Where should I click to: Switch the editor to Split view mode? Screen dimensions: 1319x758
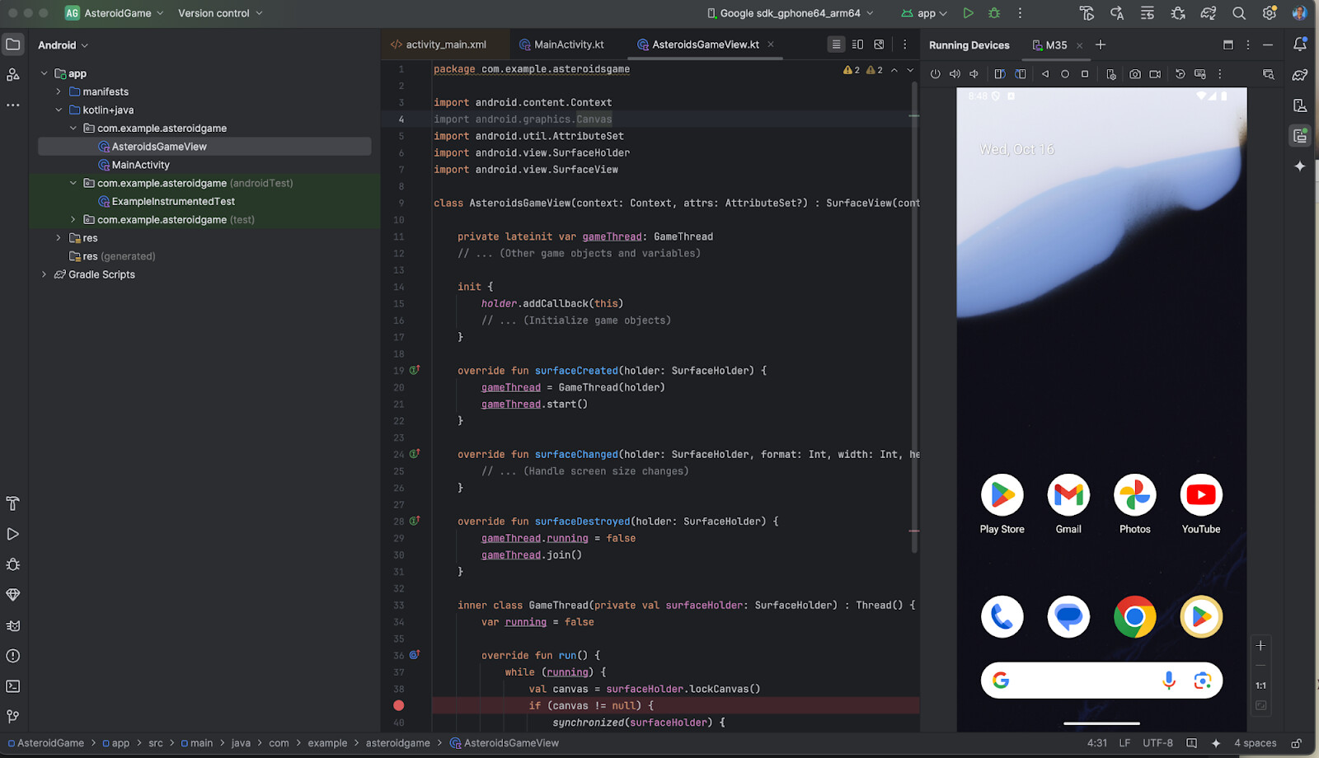(x=857, y=44)
